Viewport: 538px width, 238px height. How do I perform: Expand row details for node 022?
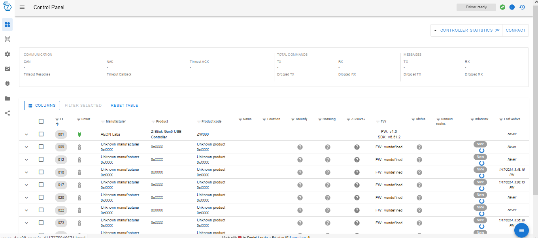click(26, 210)
